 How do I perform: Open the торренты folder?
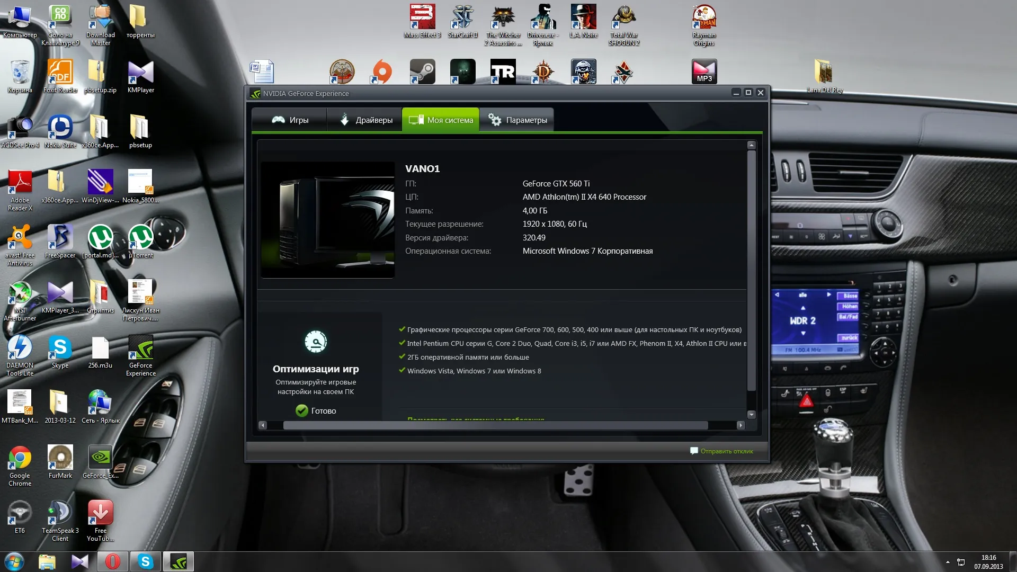click(140, 22)
